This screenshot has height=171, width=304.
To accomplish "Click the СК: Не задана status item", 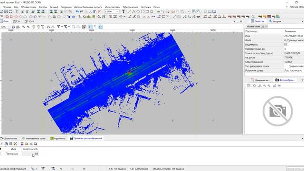I will click(x=117, y=169).
